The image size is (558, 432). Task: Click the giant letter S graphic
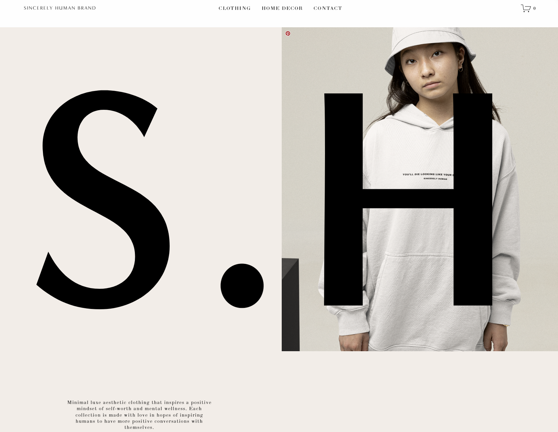tap(103, 200)
